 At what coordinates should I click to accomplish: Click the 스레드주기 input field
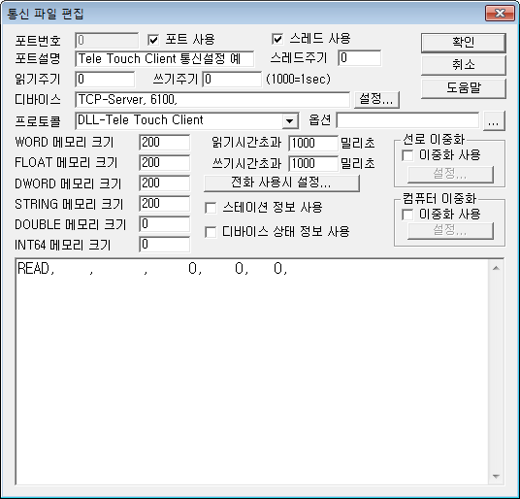pyautogui.click(x=360, y=58)
